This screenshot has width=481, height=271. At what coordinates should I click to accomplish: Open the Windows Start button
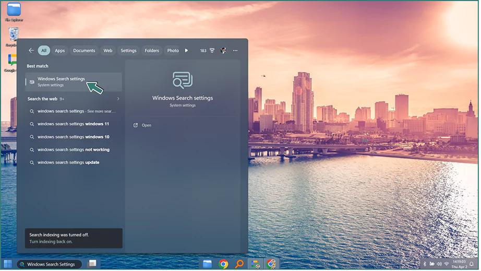pos(8,265)
